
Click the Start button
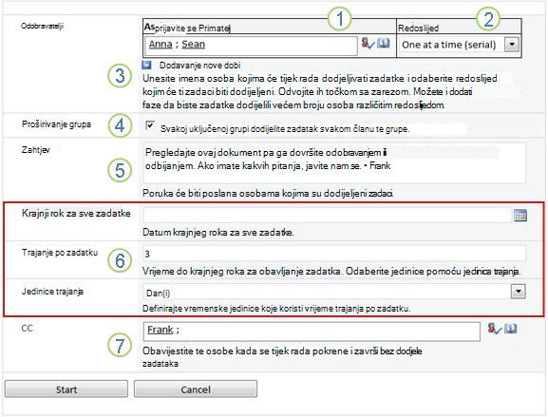click(x=66, y=389)
